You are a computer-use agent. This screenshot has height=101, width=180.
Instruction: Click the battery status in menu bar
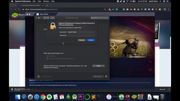tap(133, 1)
